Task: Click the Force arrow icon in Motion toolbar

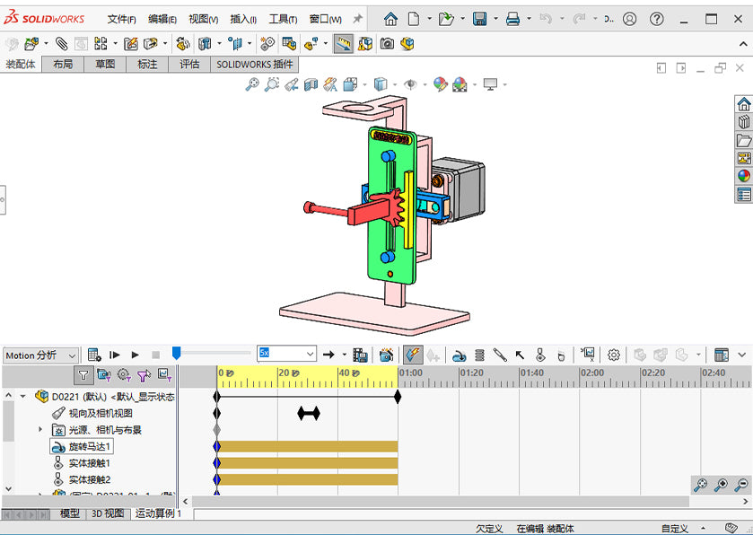Action: coord(520,355)
